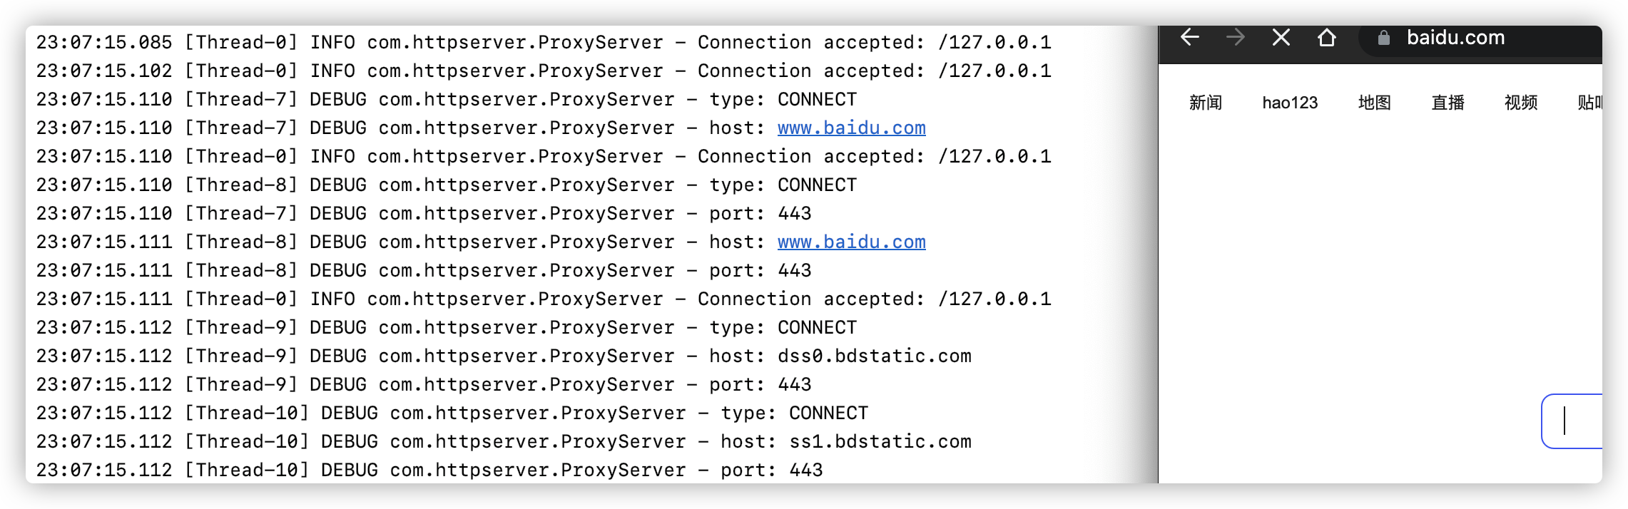Click baidu.com in the address bar
The image size is (1628, 509).
pos(1455,38)
